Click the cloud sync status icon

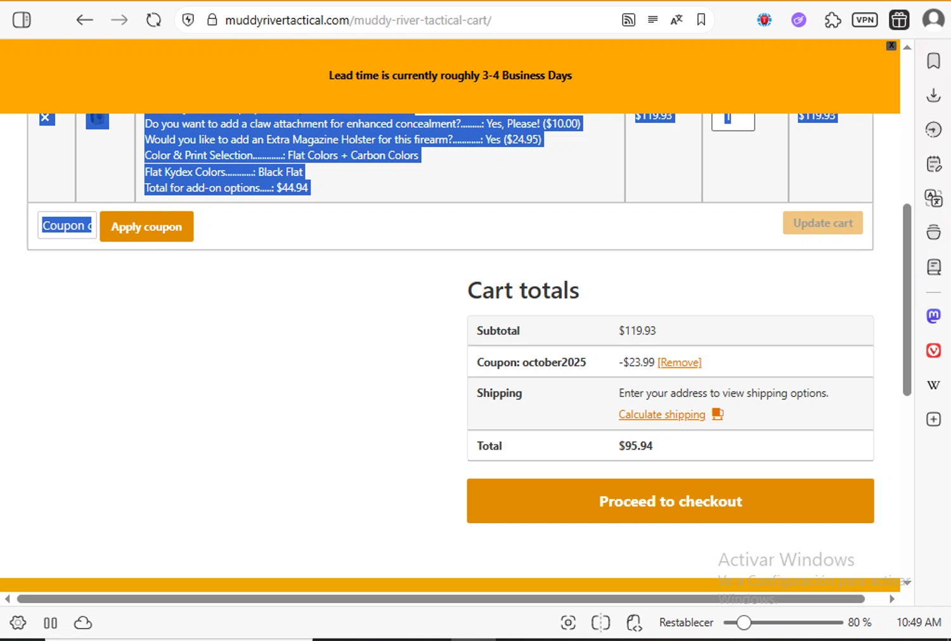pos(83,623)
